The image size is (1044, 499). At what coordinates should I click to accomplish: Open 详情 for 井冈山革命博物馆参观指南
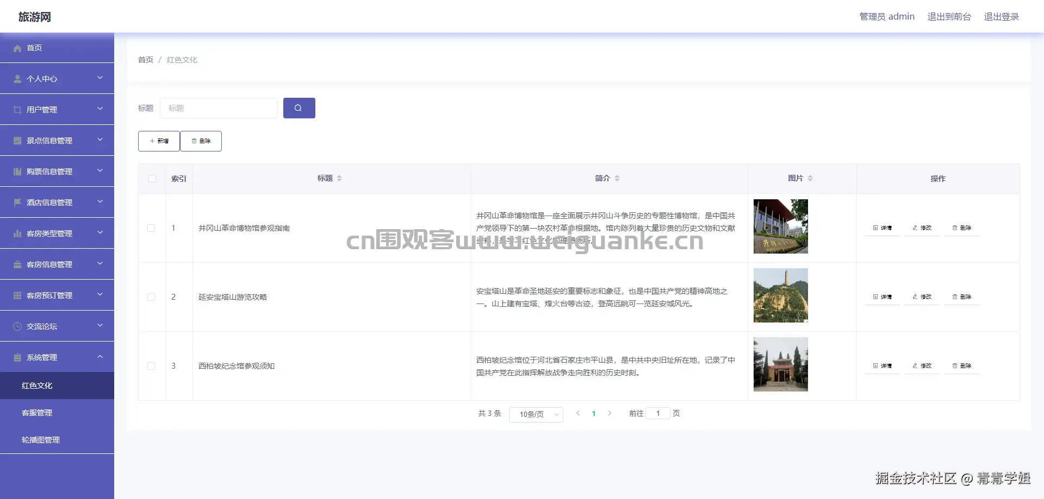click(x=882, y=228)
